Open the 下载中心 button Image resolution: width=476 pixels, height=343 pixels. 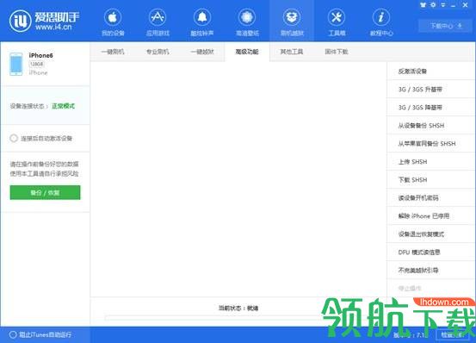pos(446,26)
